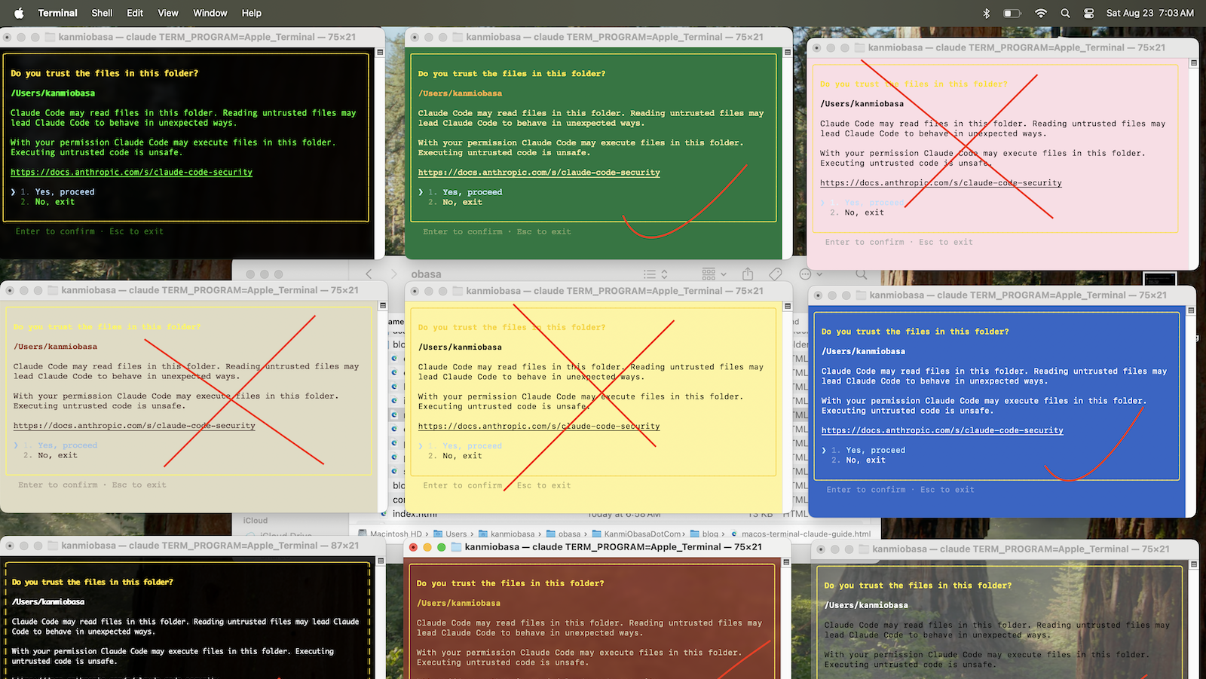1206x679 pixels.
Task: Open the claude-code-security link in the black terminal
Action: (130, 172)
